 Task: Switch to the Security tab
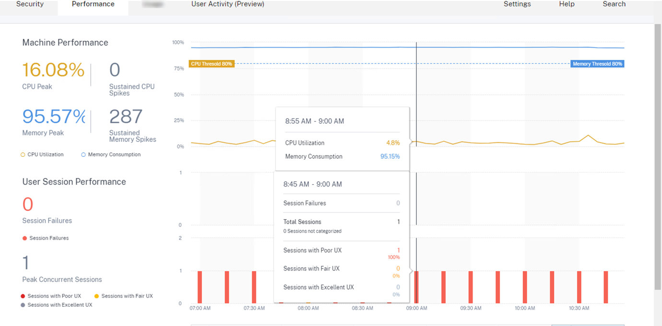[30, 4]
